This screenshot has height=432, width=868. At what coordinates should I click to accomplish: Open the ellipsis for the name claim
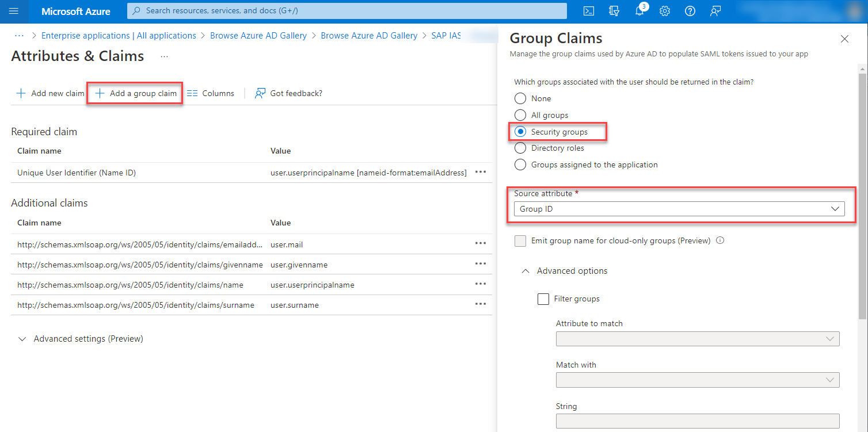point(481,284)
